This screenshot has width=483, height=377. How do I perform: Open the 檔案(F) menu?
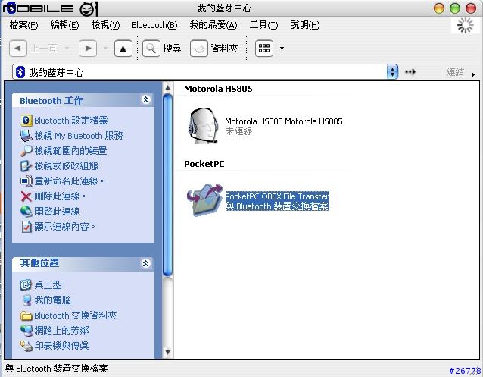click(x=23, y=25)
